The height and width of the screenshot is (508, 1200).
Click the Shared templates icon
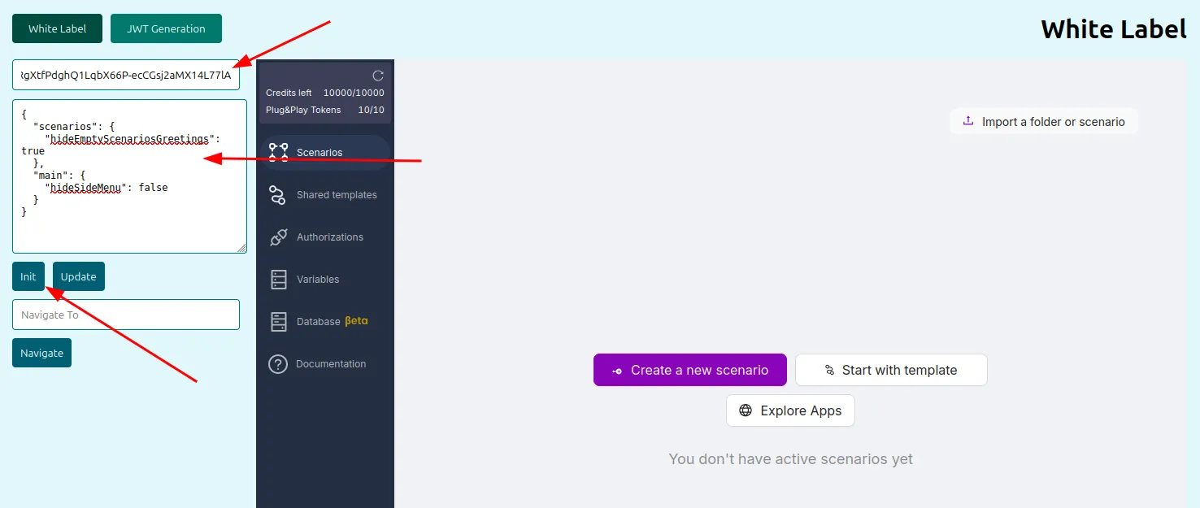pyautogui.click(x=278, y=195)
